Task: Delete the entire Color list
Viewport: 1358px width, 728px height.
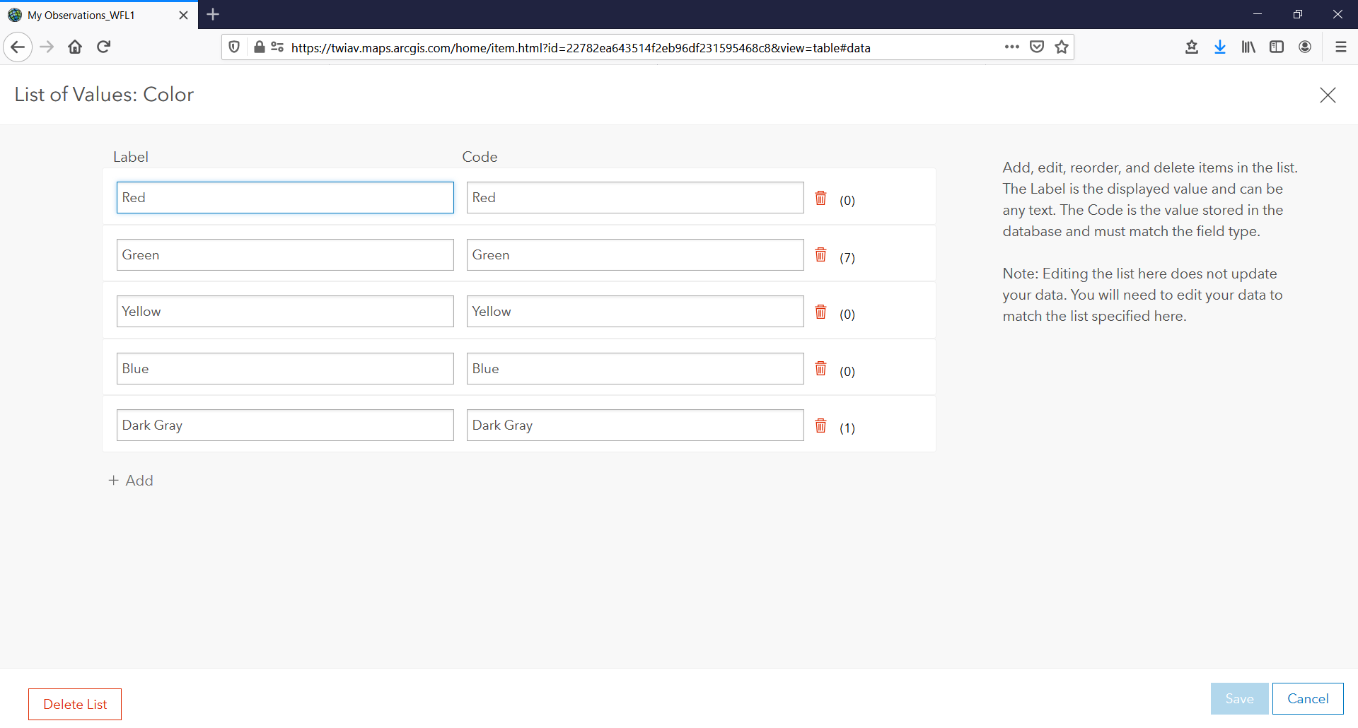Action: pyautogui.click(x=74, y=703)
